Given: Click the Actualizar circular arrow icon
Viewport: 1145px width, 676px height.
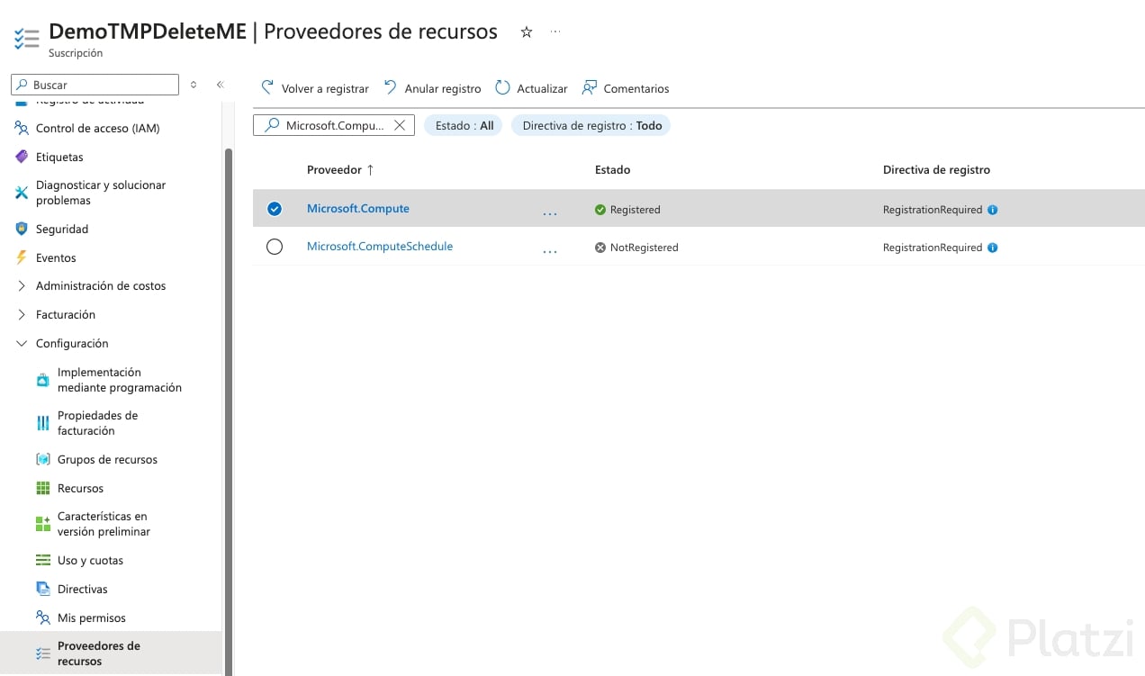Looking at the screenshot, I should [502, 87].
